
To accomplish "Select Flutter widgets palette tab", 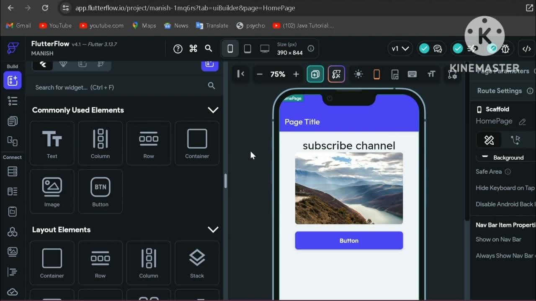I will (43, 64).
